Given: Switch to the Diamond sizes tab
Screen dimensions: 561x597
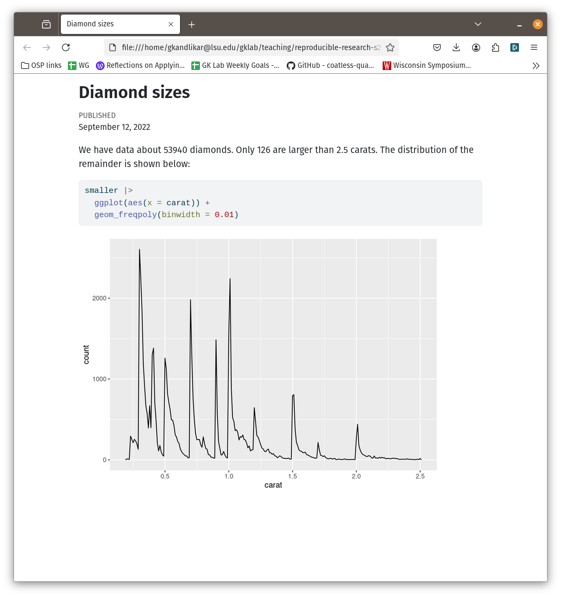Looking at the screenshot, I should click(x=113, y=24).
